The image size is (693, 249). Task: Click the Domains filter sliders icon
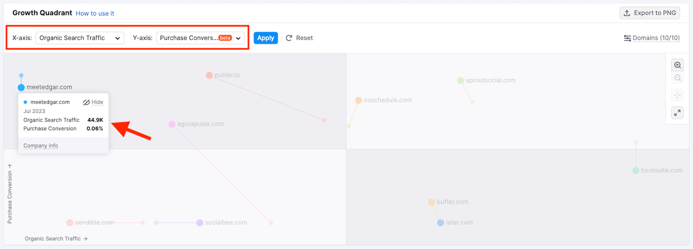click(x=627, y=38)
